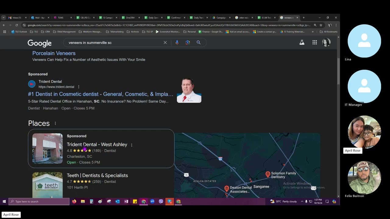Open Zoom from the taskbar
Image resolution: width=390 pixels, height=219 pixels.
tap(152, 201)
